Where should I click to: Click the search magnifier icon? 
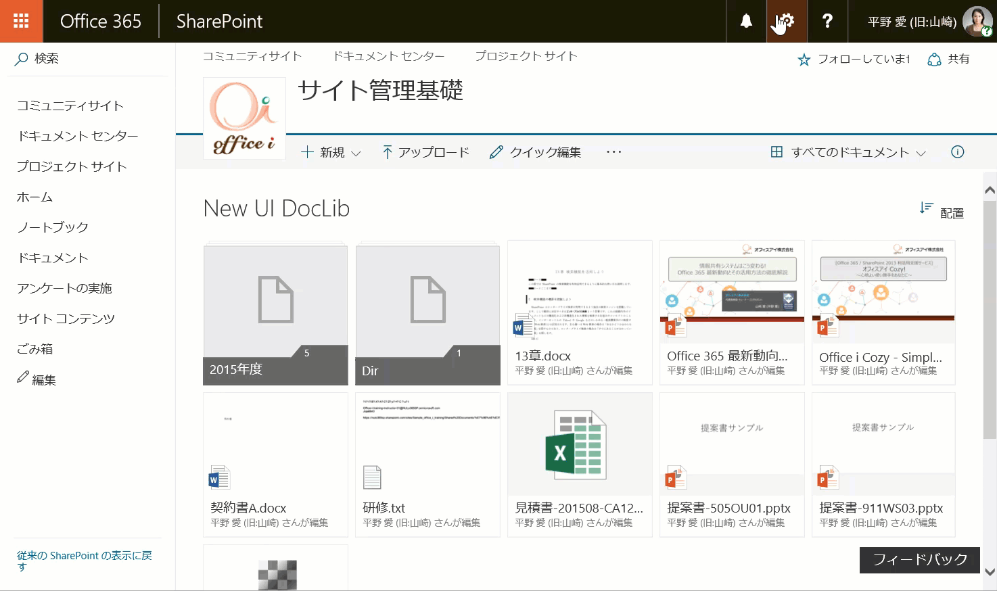click(22, 59)
